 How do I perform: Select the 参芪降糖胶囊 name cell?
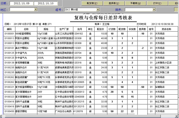click(x=26, y=62)
